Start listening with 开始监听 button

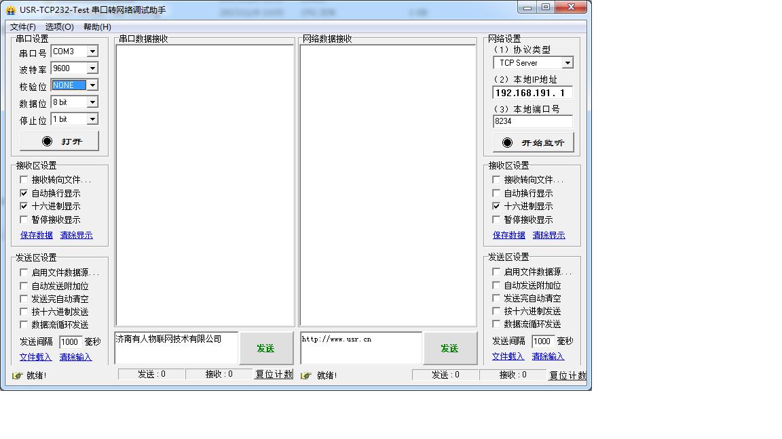tap(533, 143)
